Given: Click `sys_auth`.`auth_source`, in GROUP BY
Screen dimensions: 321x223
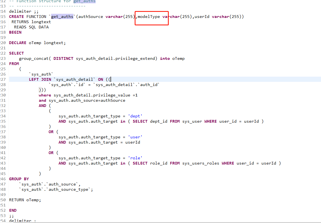Looking at the screenshot, I should click(50, 184).
